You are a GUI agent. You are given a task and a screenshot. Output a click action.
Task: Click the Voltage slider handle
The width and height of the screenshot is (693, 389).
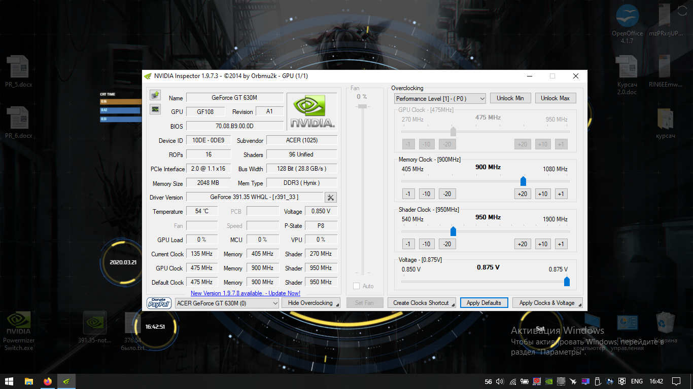567,282
